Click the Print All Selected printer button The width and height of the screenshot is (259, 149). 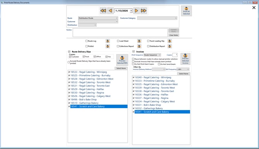pos(186,11)
